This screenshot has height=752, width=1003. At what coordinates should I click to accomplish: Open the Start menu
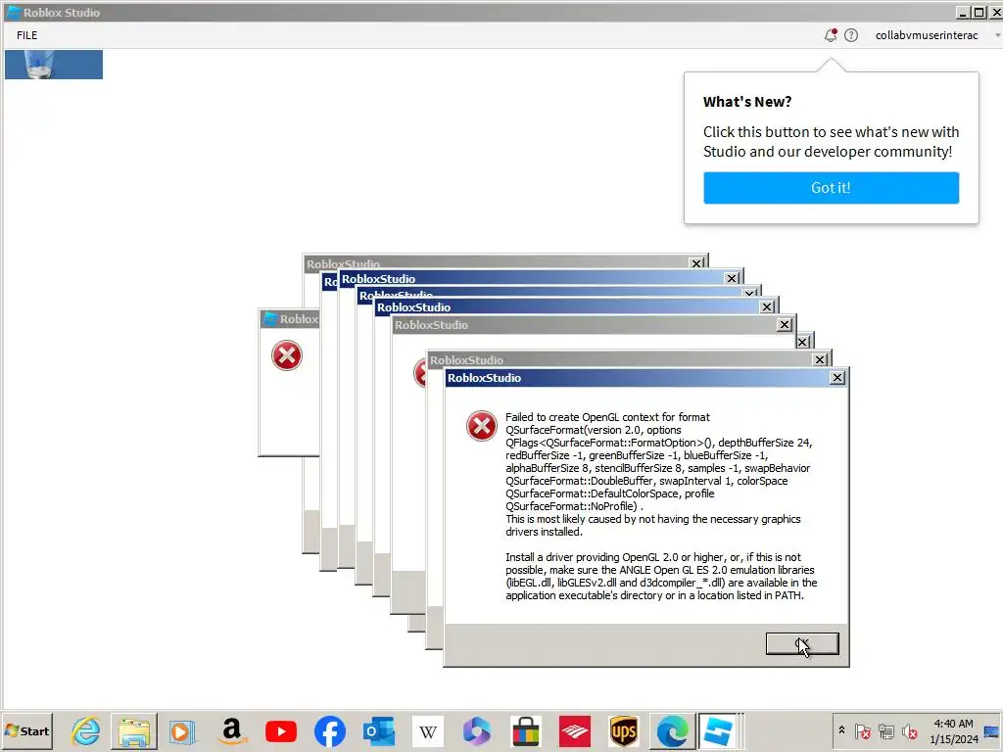click(26, 730)
